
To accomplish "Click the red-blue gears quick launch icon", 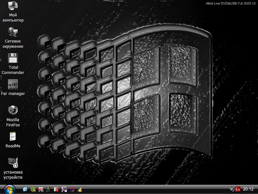I will point(72,189).
